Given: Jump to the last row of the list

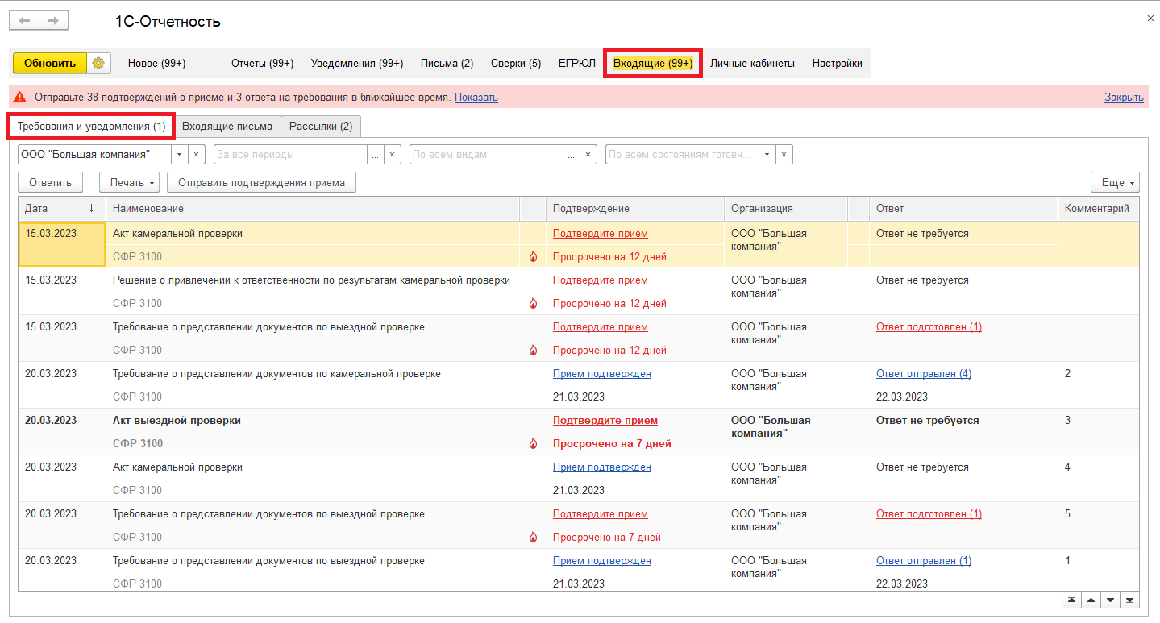Looking at the screenshot, I should (x=1130, y=600).
